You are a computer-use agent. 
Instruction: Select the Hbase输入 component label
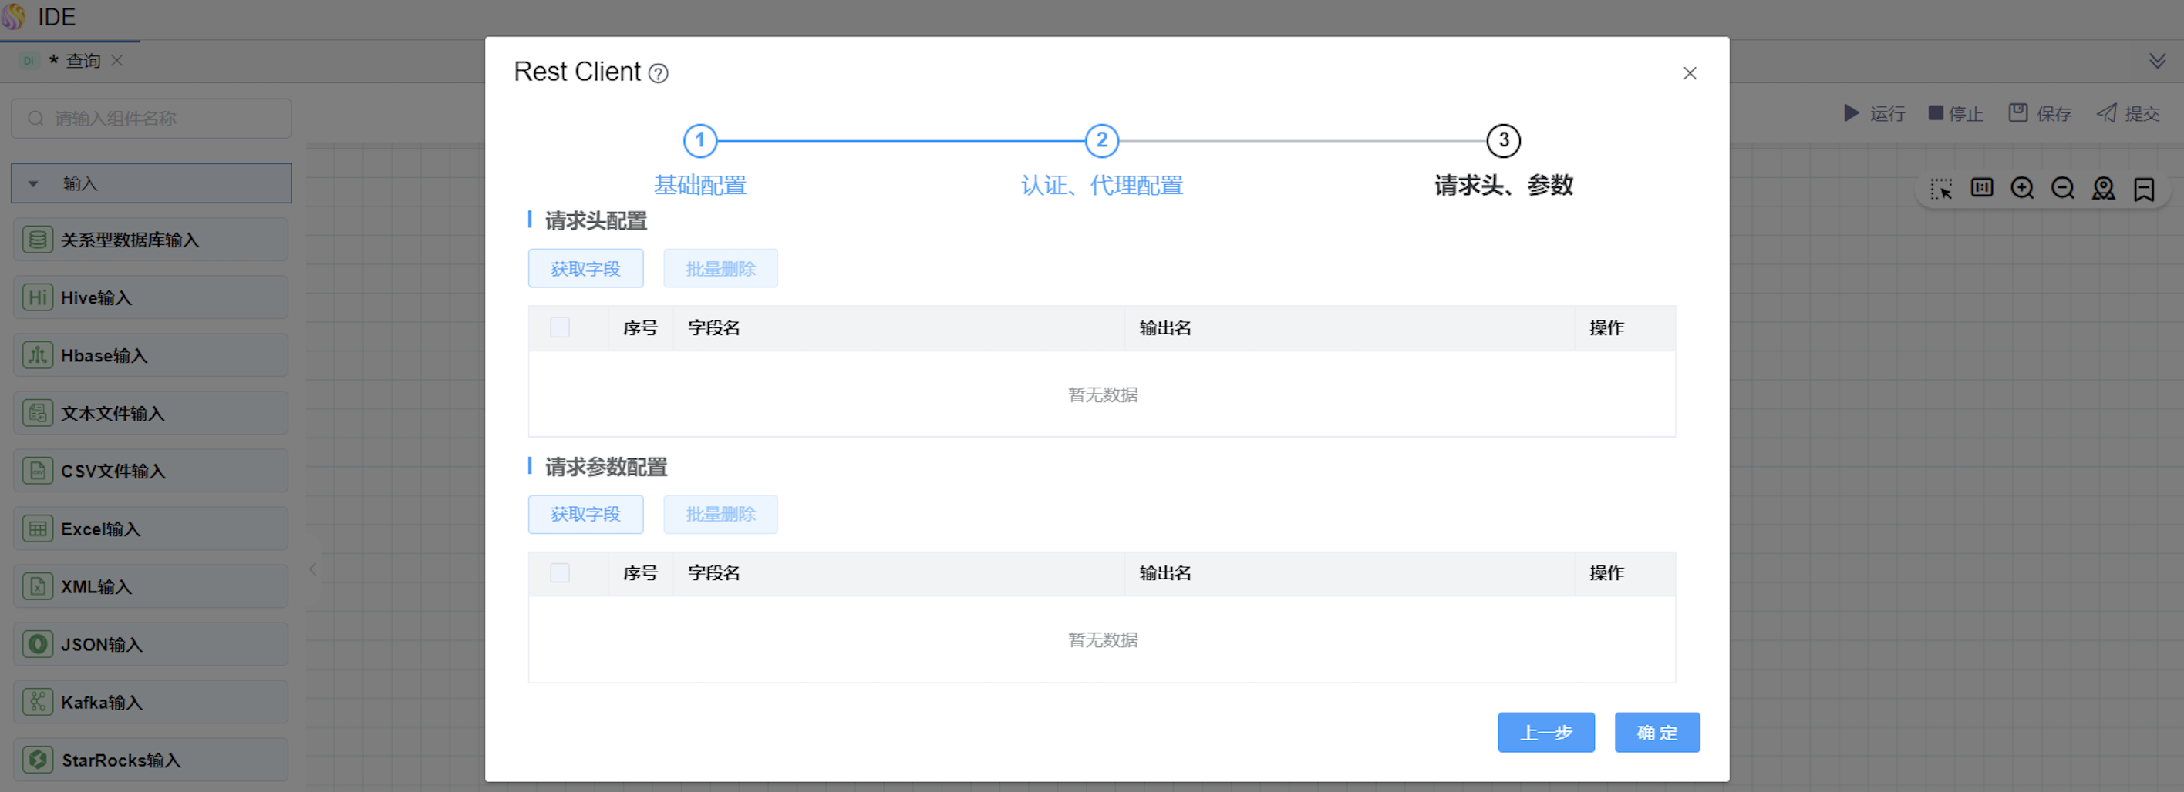[104, 356]
